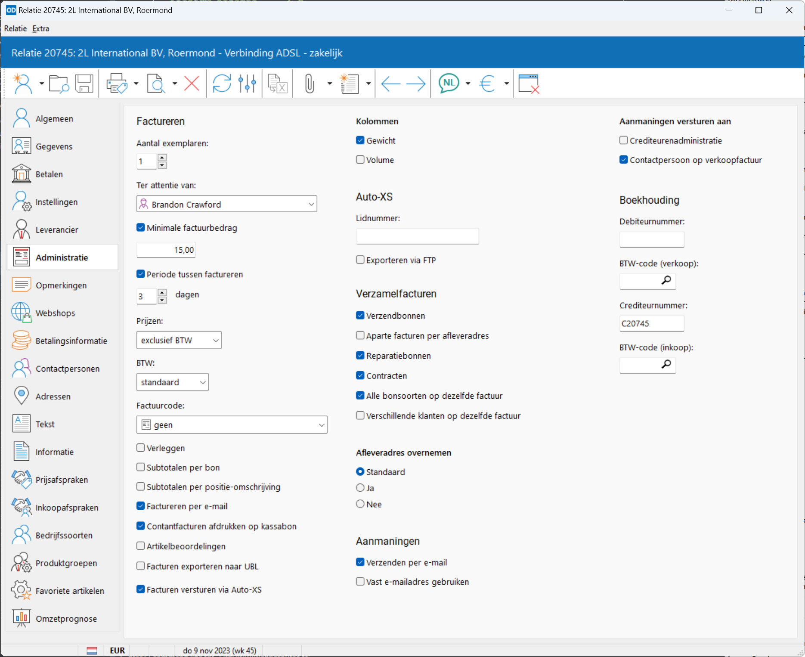Open the Opmerkingen section in sidebar
805x657 pixels.
(63, 285)
